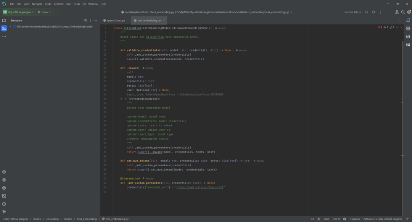This screenshot has height=222, width=412.
Task: Open the Refactor menu
Action: 59,4
